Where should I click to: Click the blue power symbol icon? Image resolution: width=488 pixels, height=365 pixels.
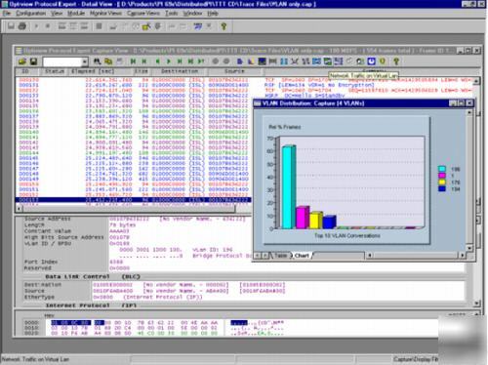(372, 61)
